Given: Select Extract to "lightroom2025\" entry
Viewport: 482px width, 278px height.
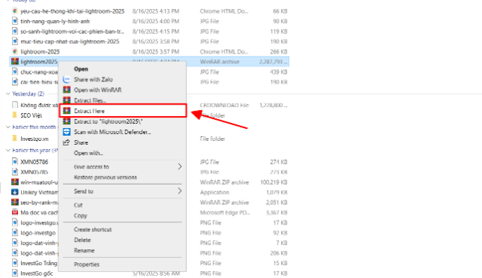Looking at the screenshot, I should 108,121.
